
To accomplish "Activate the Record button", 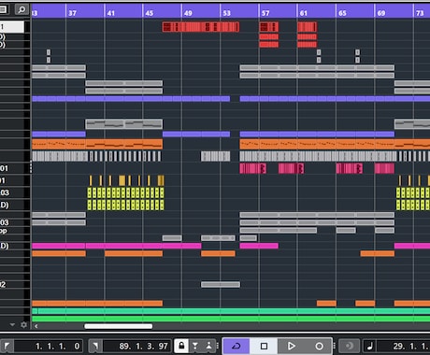I will 319,346.
